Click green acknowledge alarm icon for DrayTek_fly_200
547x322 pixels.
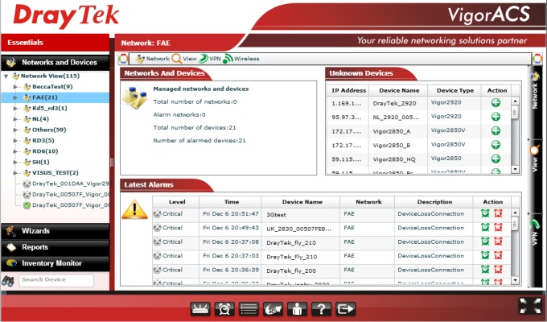tap(485, 269)
